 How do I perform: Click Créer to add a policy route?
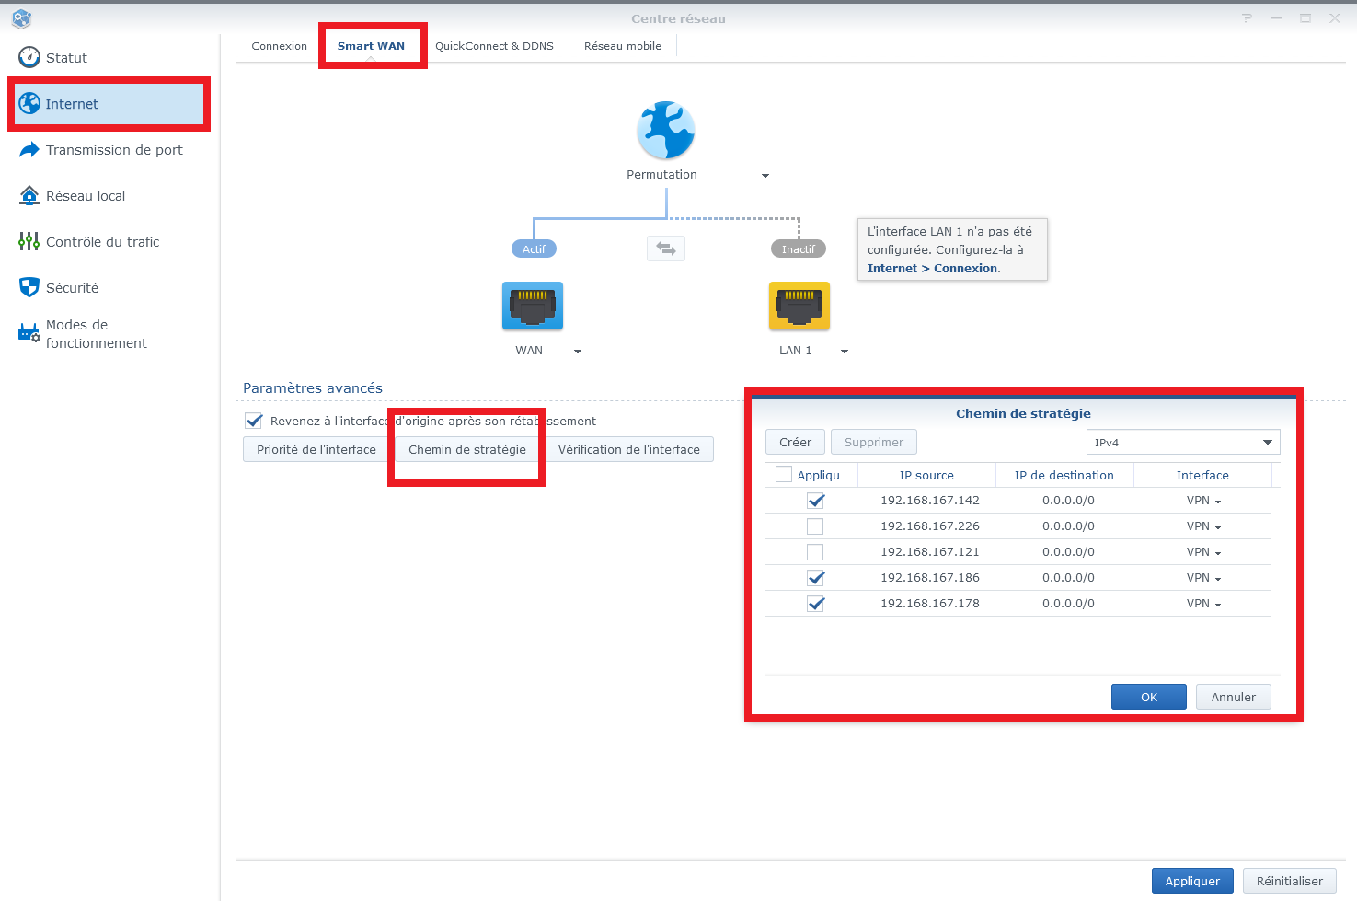point(795,443)
